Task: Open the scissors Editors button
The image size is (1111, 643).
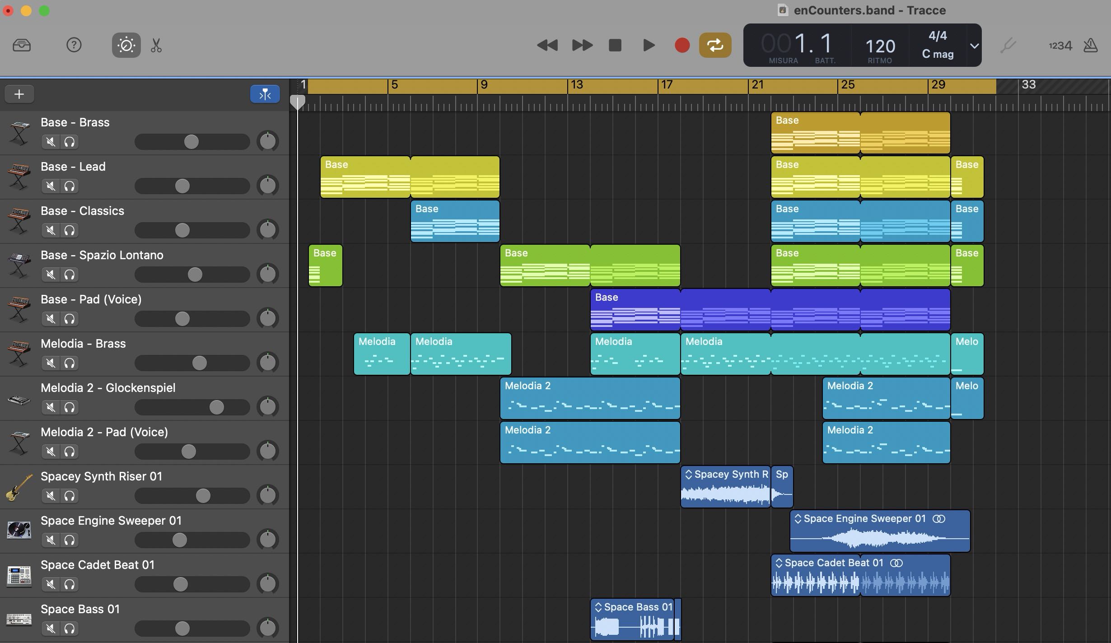Action: click(156, 45)
